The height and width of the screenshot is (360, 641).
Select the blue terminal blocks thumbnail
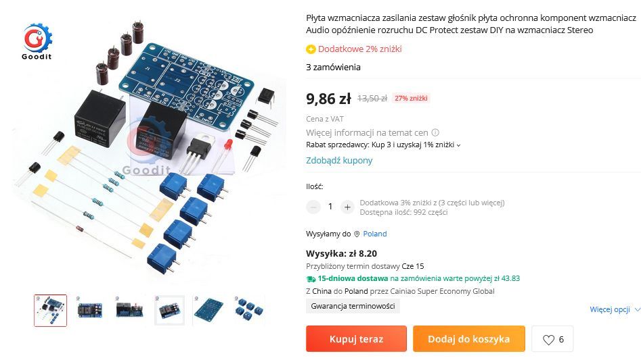point(248,311)
